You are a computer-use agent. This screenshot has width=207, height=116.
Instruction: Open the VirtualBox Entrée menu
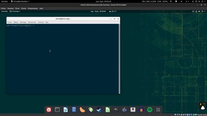click(x=24, y=8)
